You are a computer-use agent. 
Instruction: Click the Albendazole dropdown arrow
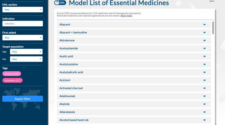(204, 112)
